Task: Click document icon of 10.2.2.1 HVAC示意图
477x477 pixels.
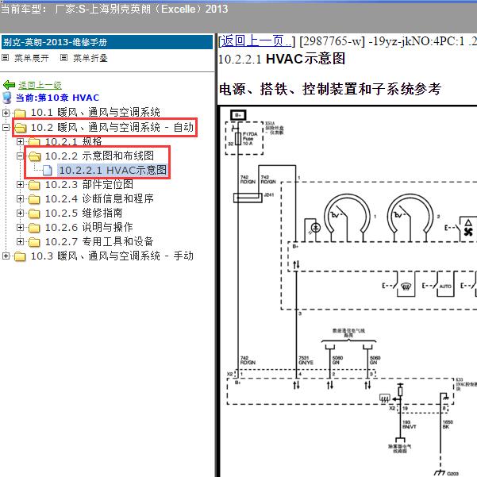Action: [47, 171]
